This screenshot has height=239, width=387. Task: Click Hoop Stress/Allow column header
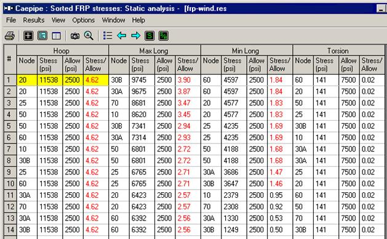point(96,65)
